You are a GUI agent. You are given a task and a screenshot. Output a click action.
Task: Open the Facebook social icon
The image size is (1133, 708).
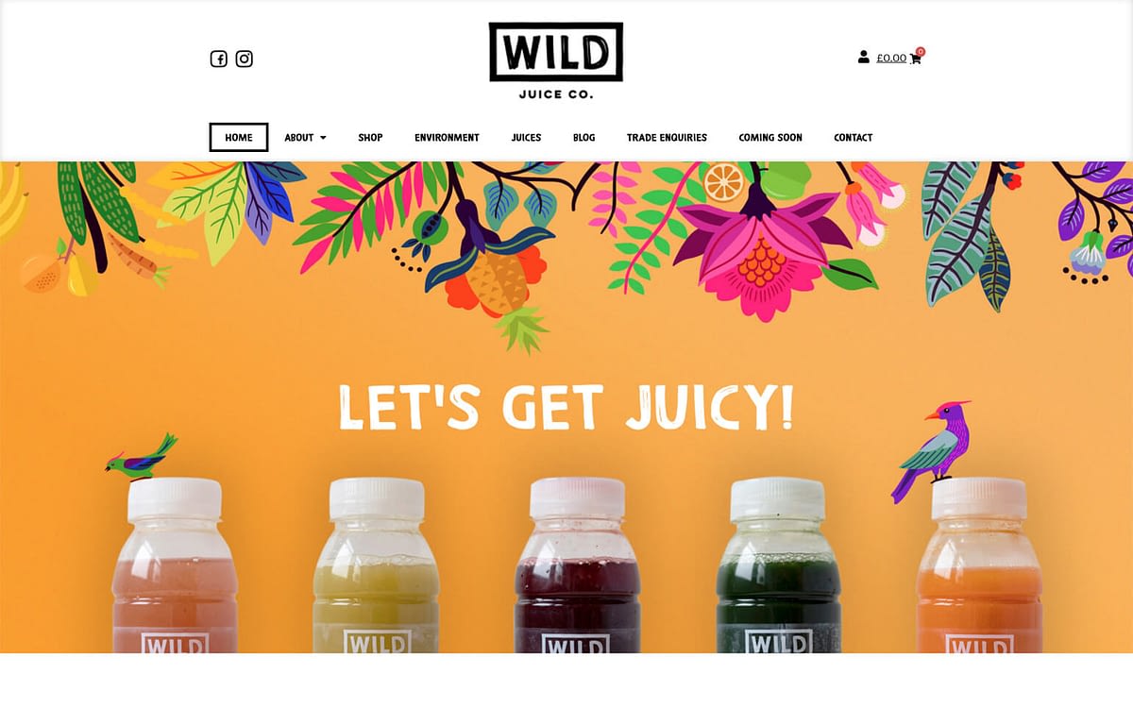click(218, 59)
